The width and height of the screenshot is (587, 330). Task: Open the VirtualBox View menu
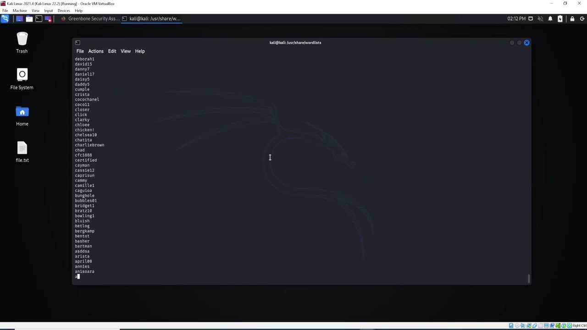[35, 11]
